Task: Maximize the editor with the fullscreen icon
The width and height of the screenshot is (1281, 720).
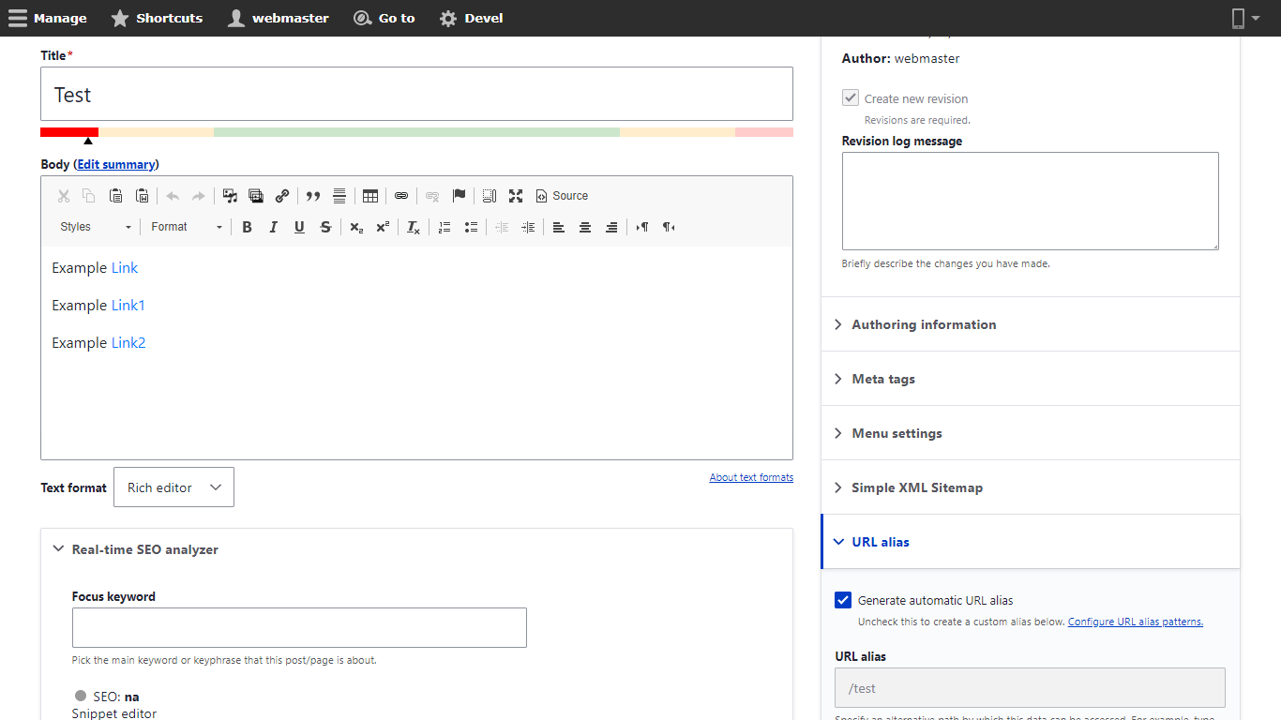Action: click(x=516, y=196)
